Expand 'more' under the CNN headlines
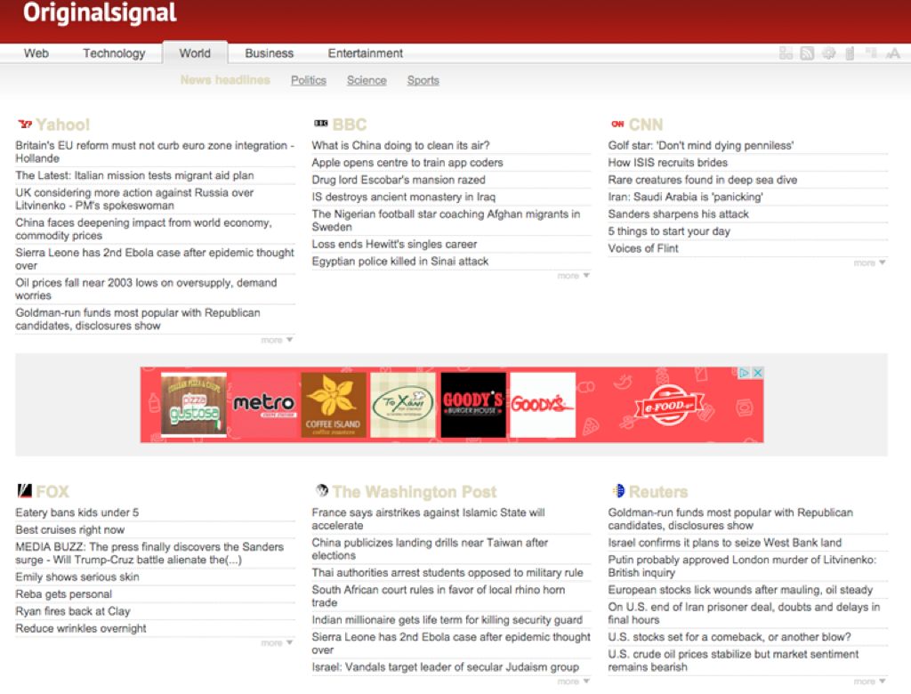Screen dimensions: 911x694 pos(869,262)
